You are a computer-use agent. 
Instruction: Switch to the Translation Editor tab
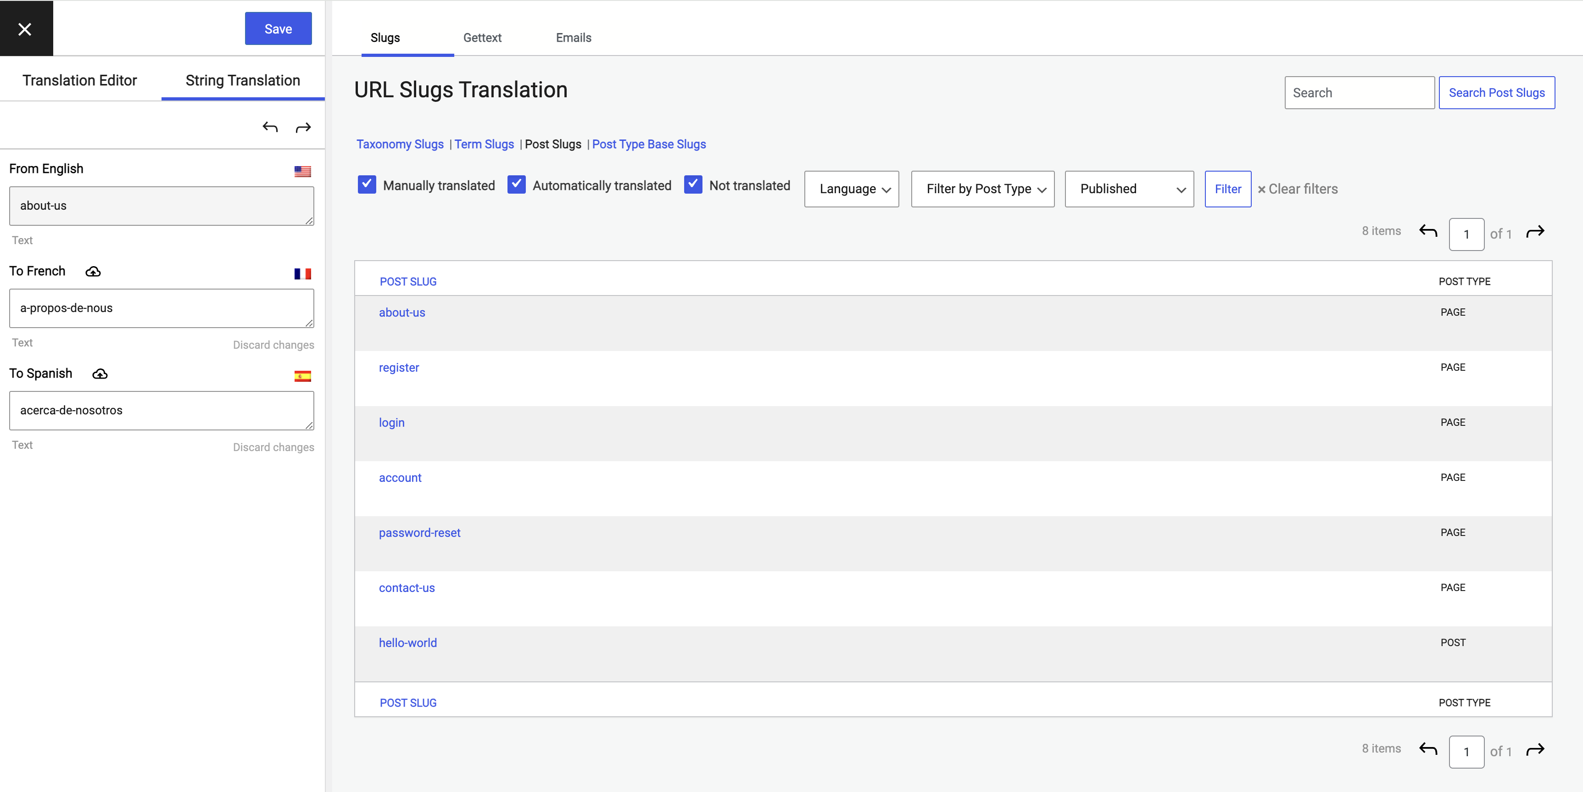[80, 80]
